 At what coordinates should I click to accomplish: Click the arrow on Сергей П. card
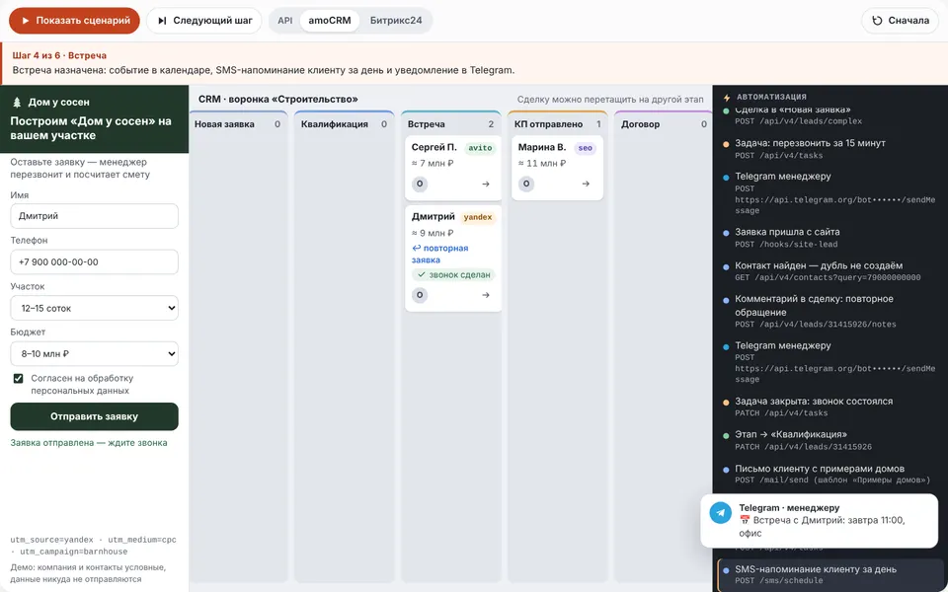486,184
